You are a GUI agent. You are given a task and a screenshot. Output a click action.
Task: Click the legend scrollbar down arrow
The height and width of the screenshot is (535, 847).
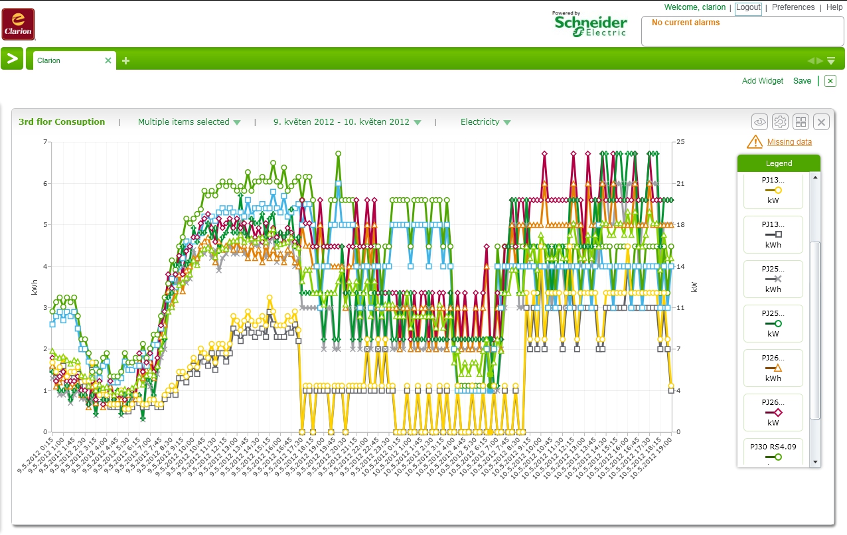click(x=816, y=462)
